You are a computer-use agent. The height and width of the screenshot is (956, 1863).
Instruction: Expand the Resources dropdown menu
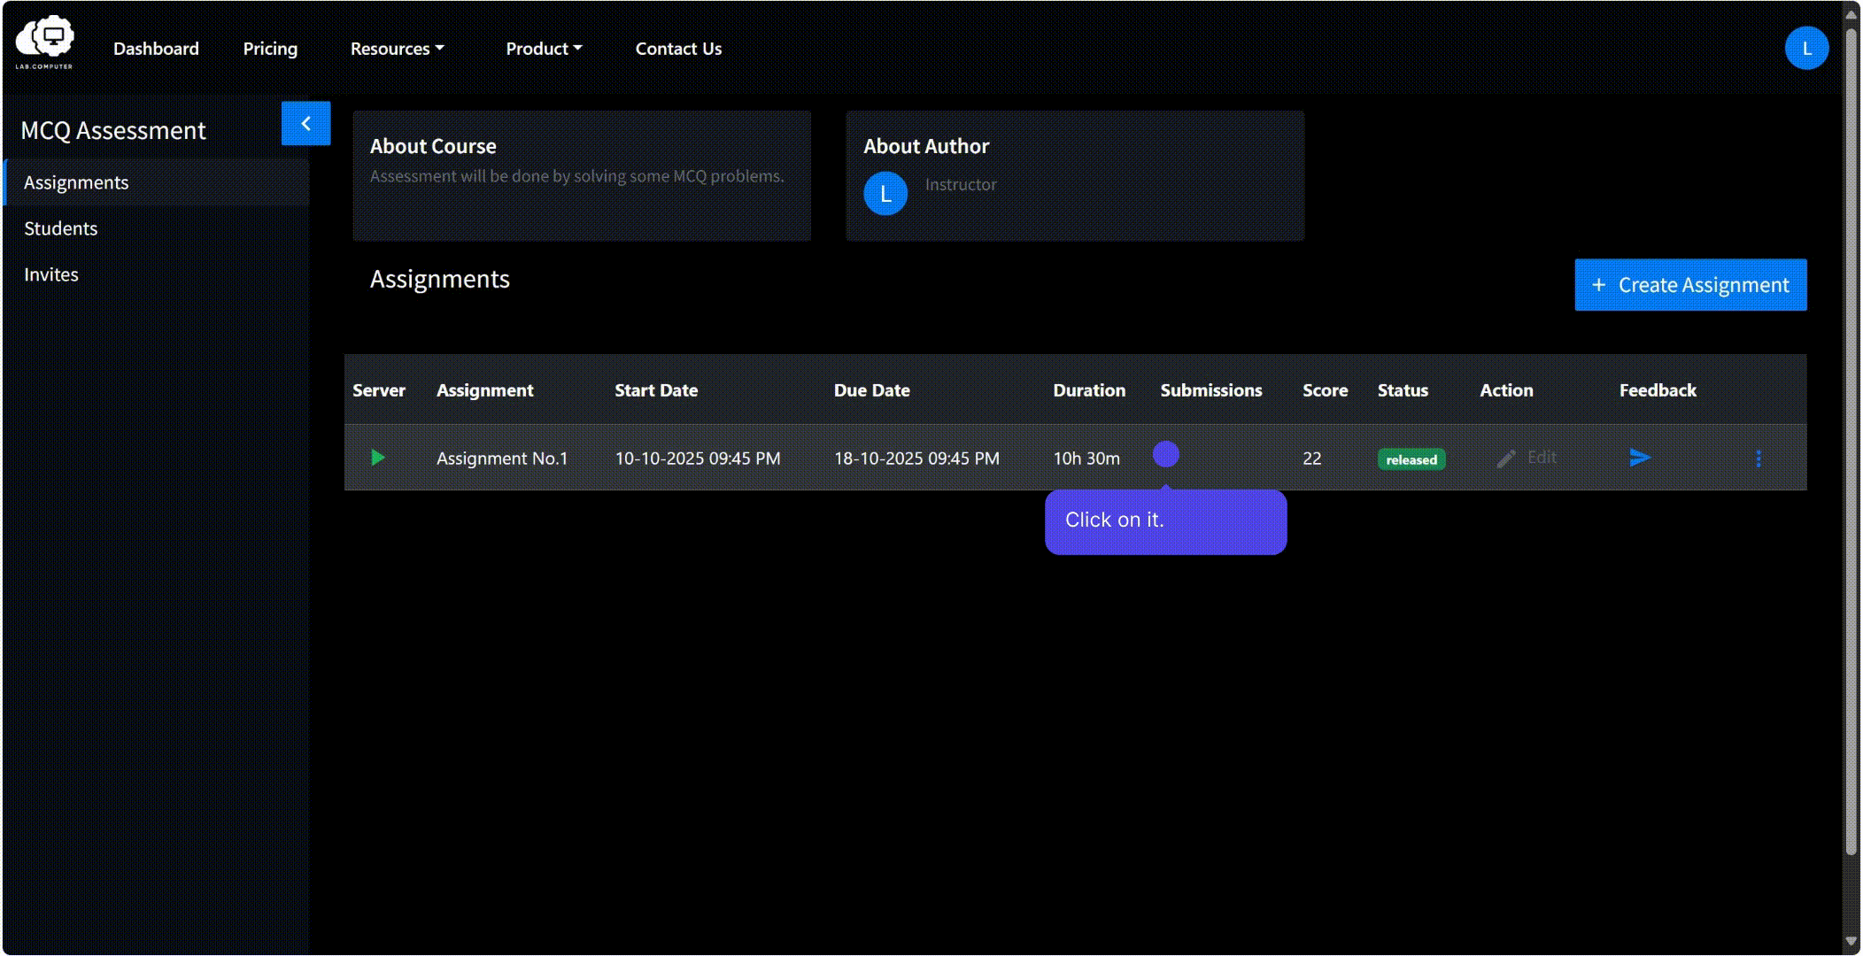pos(397,49)
